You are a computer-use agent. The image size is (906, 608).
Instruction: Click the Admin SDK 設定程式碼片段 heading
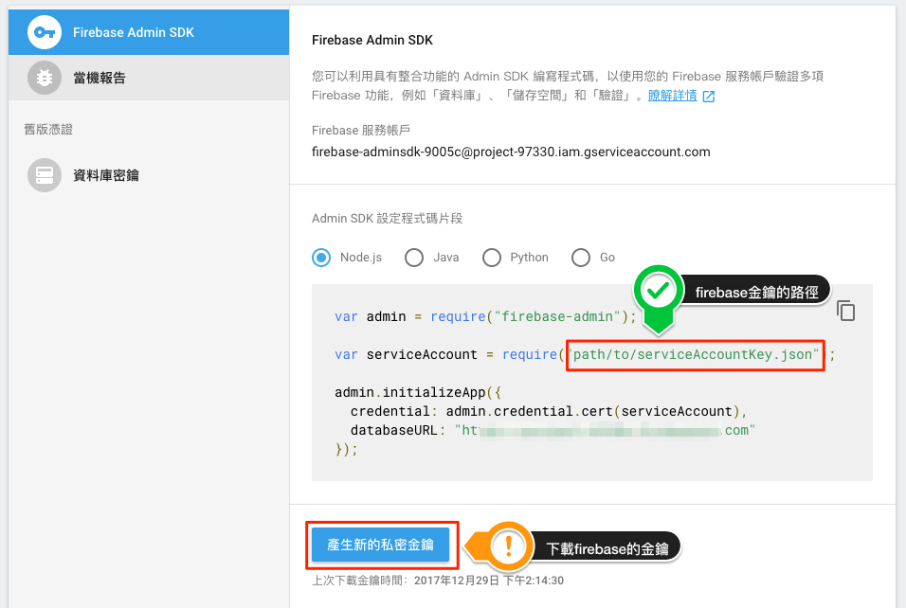[x=387, y=218]
